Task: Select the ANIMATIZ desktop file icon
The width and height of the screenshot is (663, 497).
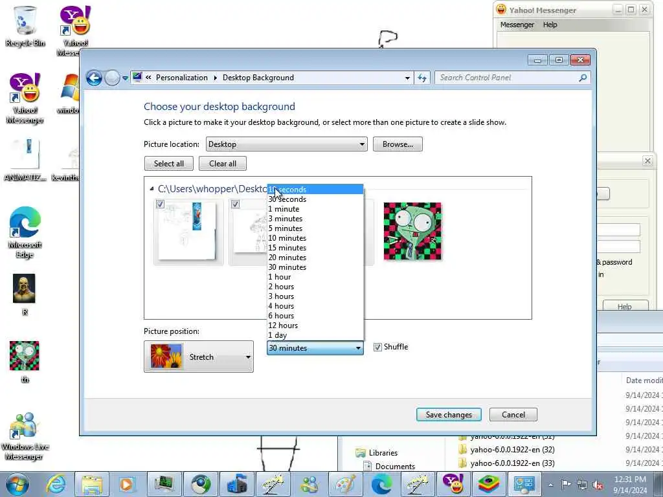Action: (x=25, y=160)
